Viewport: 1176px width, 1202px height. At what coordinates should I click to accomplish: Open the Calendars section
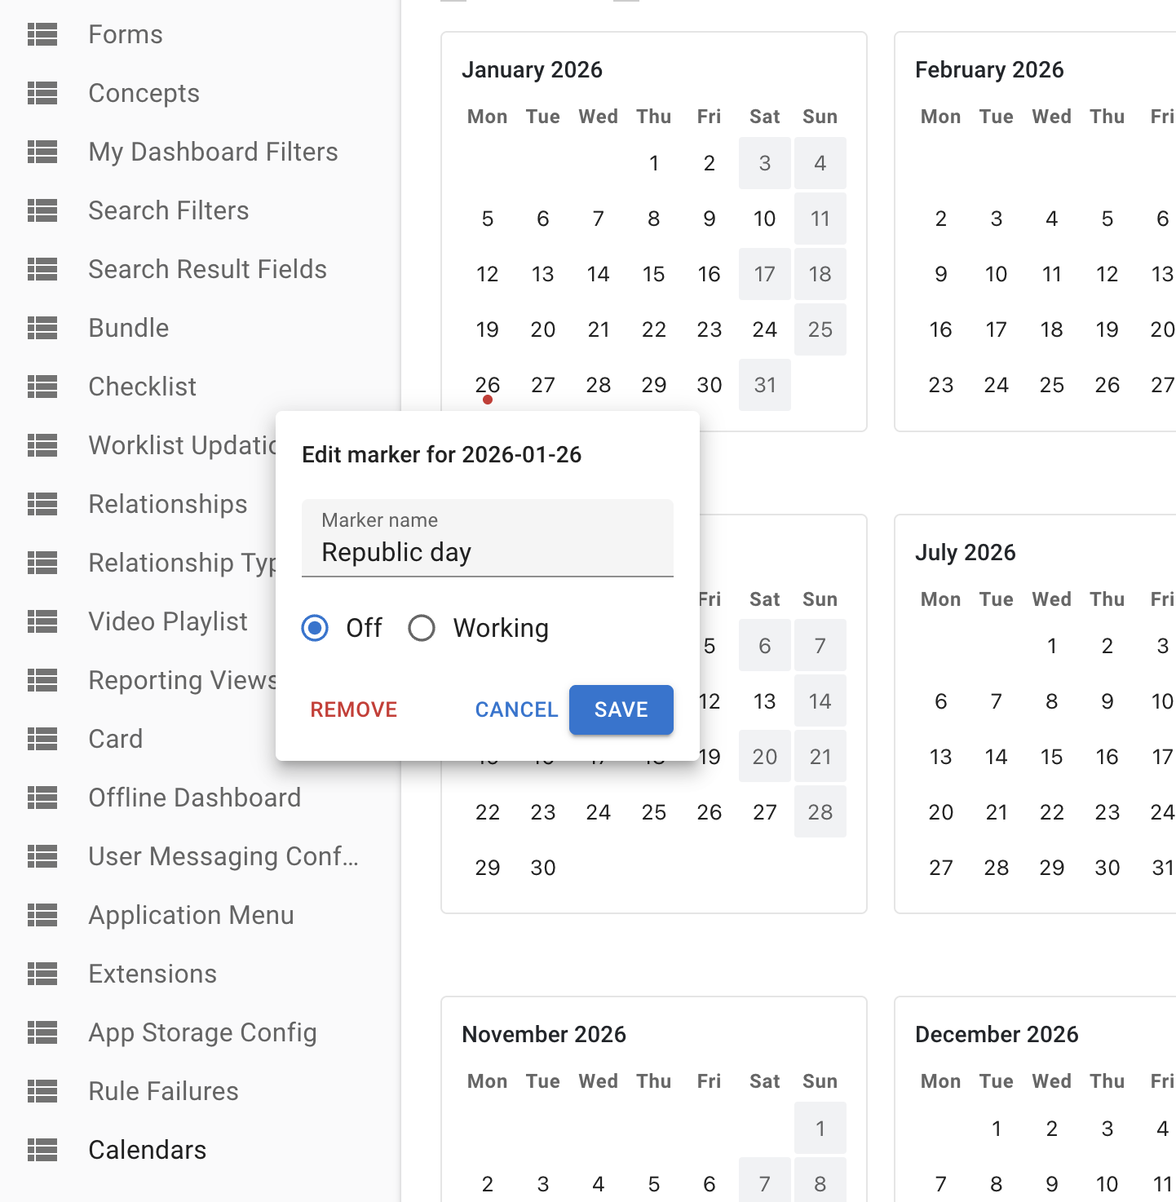(x=148, y=1150)
